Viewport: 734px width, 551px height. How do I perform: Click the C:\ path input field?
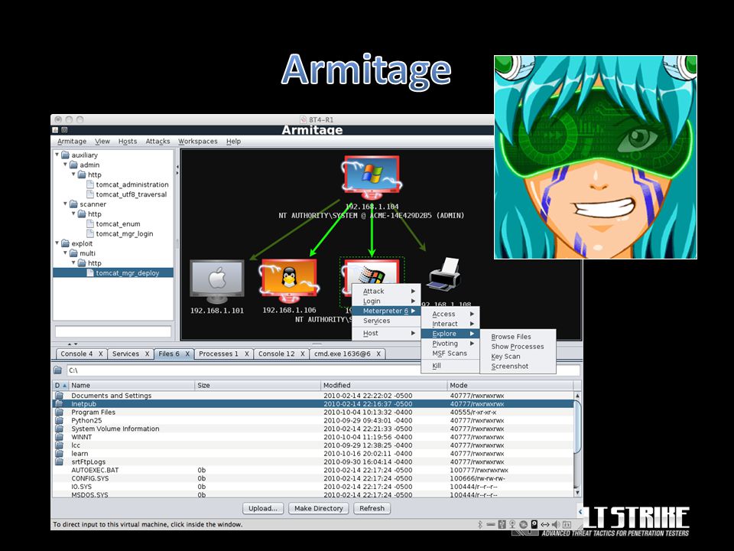click(323, 370)
